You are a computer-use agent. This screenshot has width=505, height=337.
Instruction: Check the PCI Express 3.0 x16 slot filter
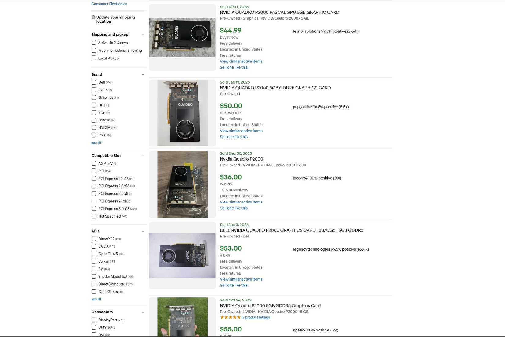click(94, 209)
